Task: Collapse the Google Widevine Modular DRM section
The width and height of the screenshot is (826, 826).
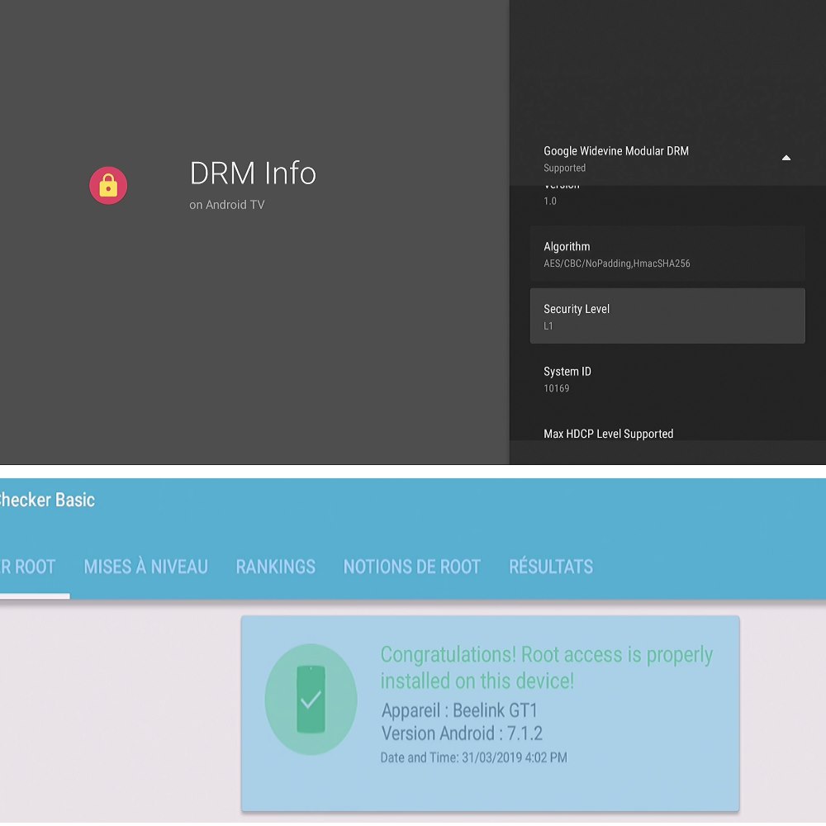Action: 786,158
